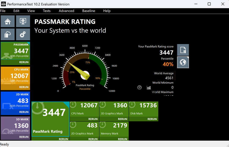Click the 'Your PassMark Rating score' label
The image size is (229, 147).
(x=156, y=47)
